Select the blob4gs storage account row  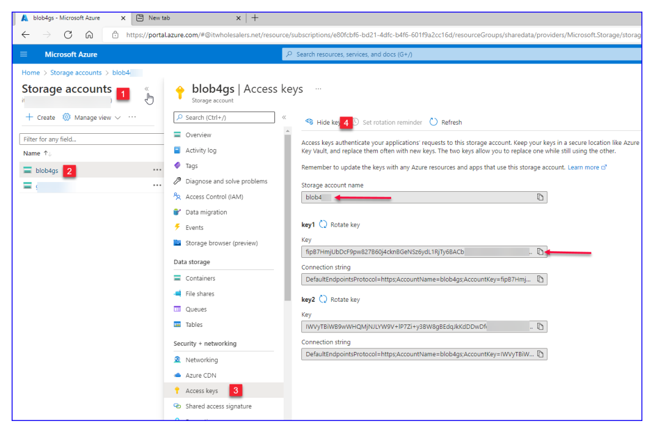91,170
